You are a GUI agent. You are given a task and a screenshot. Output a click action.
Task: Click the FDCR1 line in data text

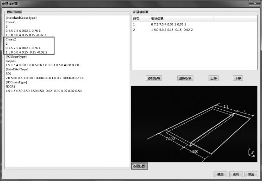(10, 87)
